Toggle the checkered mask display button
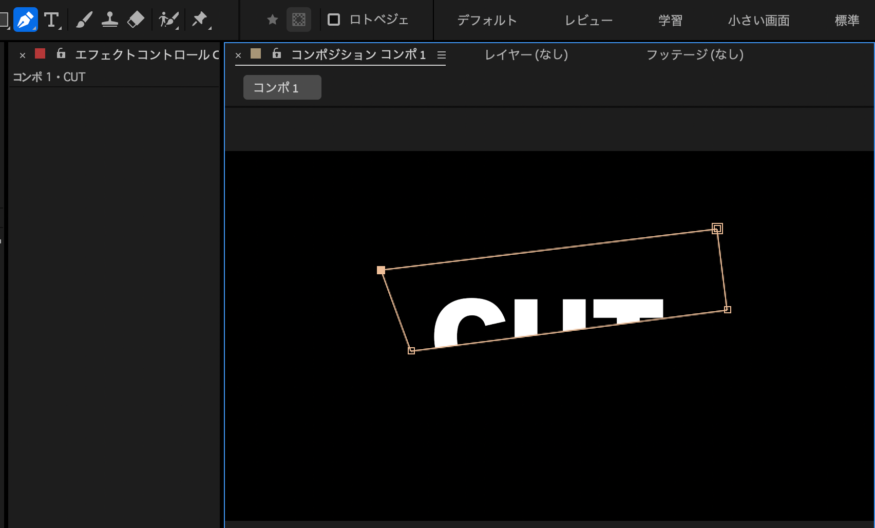Screen dimensions: 875x528 pos(299,20)
